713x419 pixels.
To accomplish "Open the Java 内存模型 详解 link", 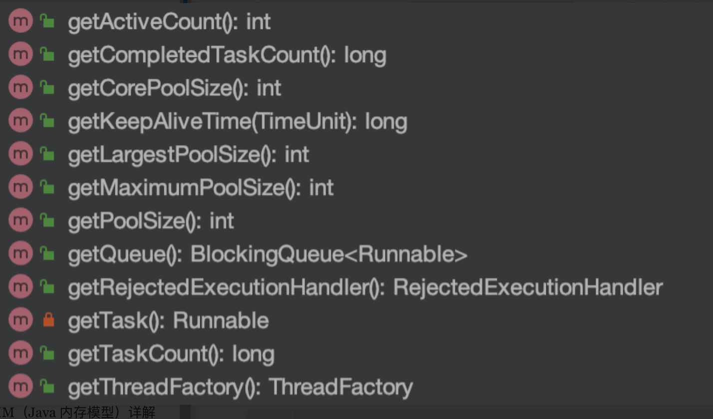I will [x=79, y=413].
